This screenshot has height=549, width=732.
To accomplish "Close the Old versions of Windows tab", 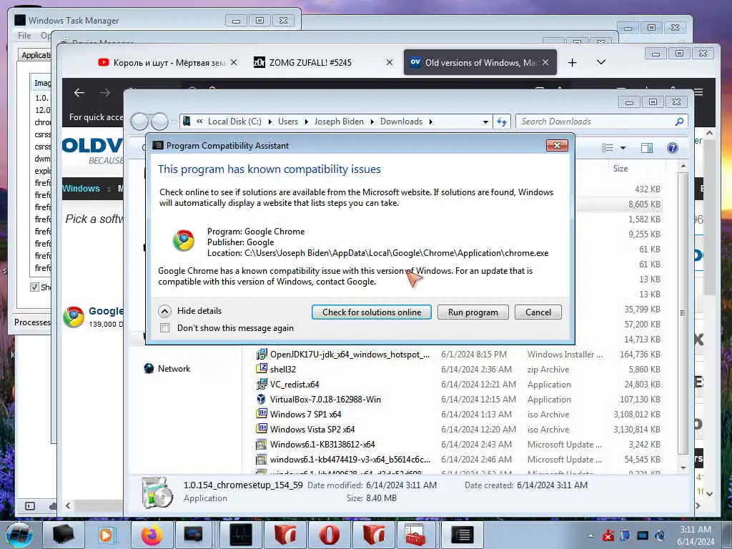I will tap(545, 62).
